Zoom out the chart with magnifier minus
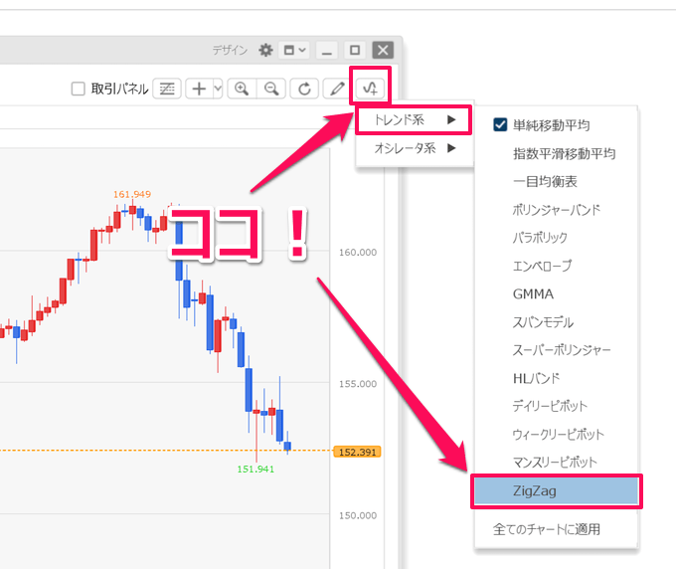 (270, 89)
